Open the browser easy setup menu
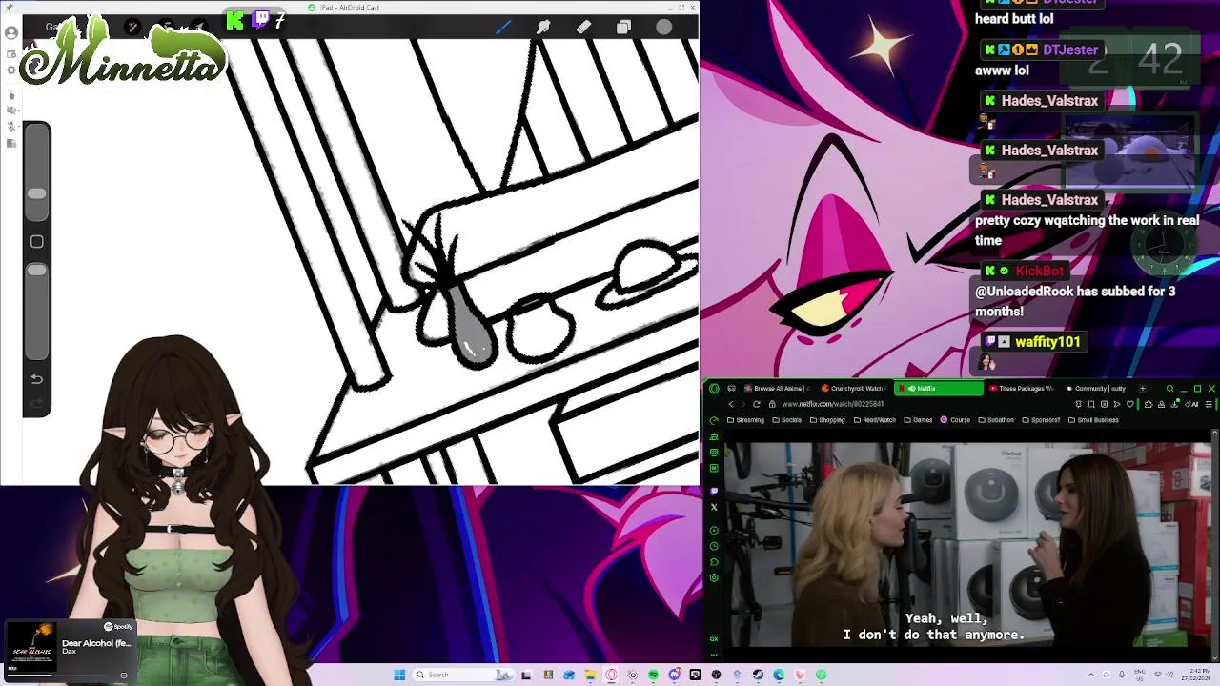The image size is (1220, 686). pyautogui.click(x=1209, y=404)
